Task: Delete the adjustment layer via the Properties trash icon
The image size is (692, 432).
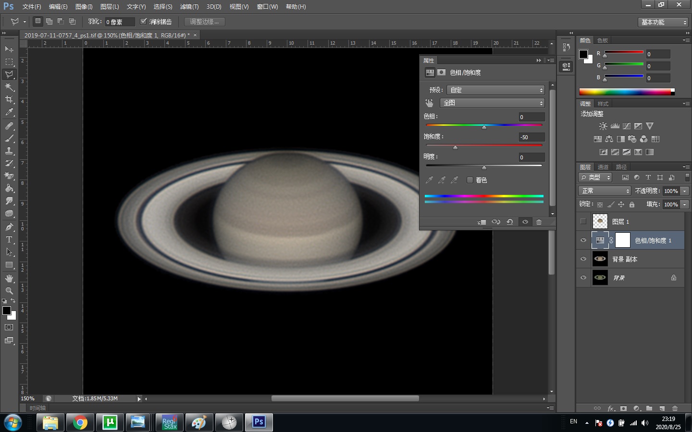Action: (539, 222)
